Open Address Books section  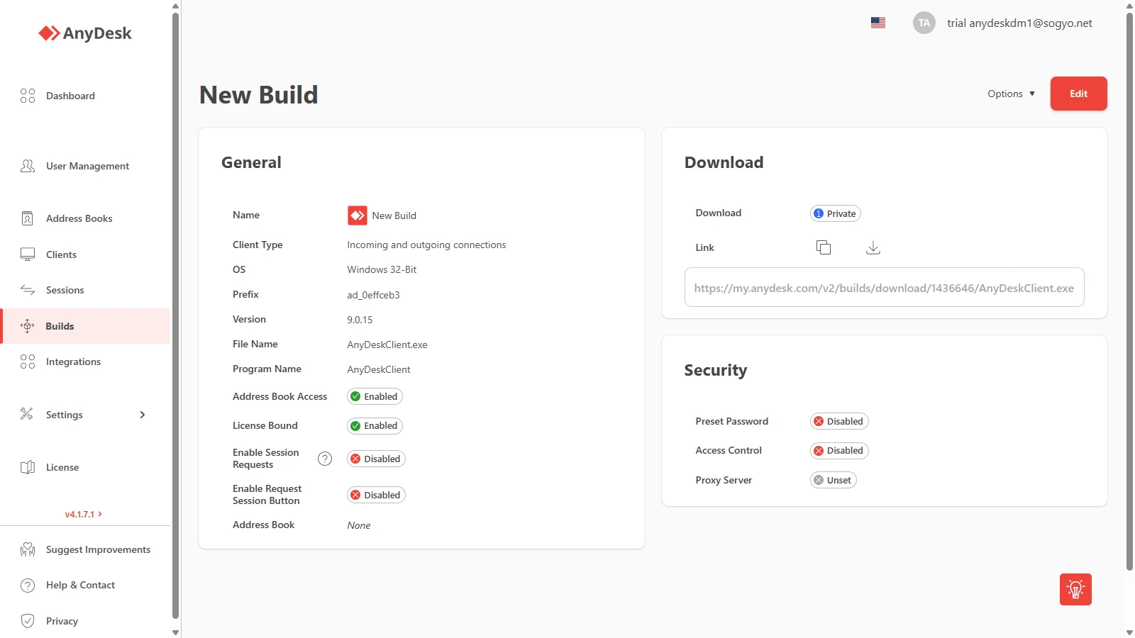[79, 218]
